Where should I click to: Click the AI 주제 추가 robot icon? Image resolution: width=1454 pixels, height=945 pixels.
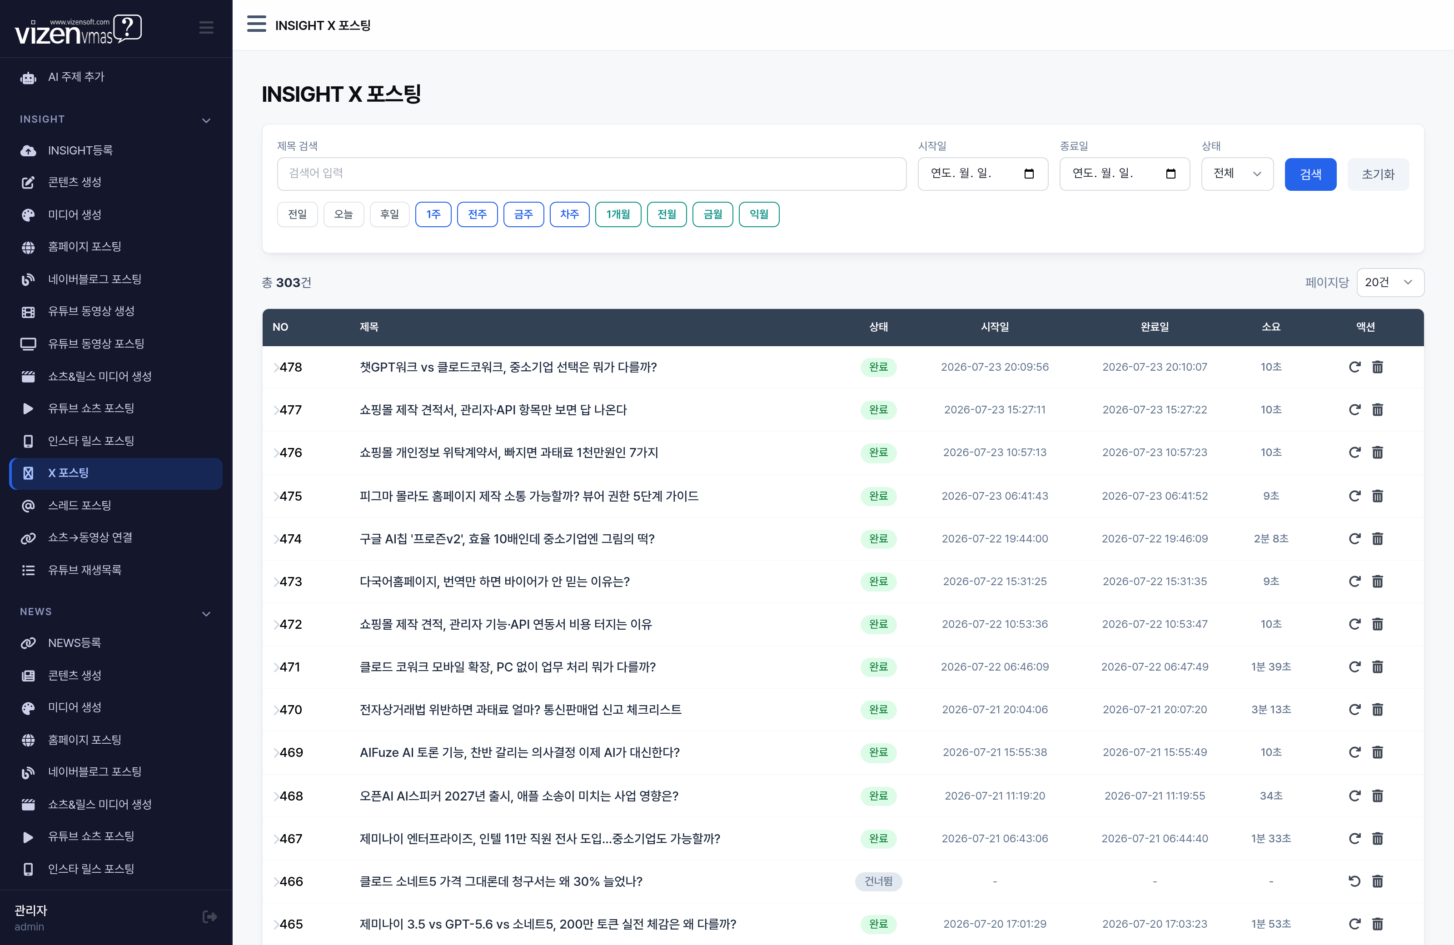(x=28, y=78)
